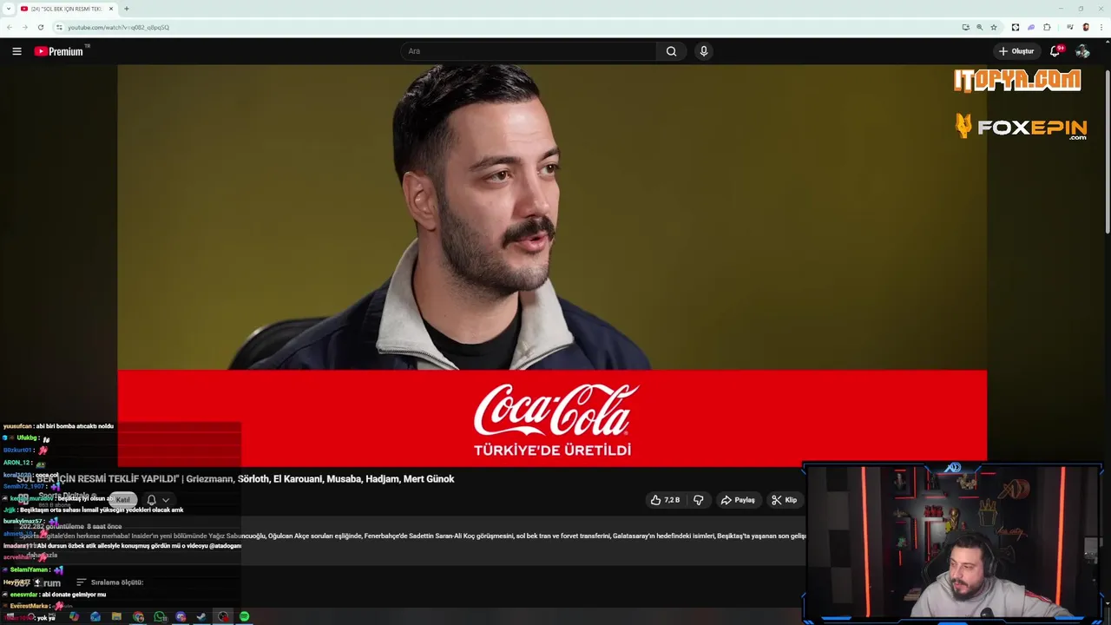Go forward in browser

tap(24, 27)
